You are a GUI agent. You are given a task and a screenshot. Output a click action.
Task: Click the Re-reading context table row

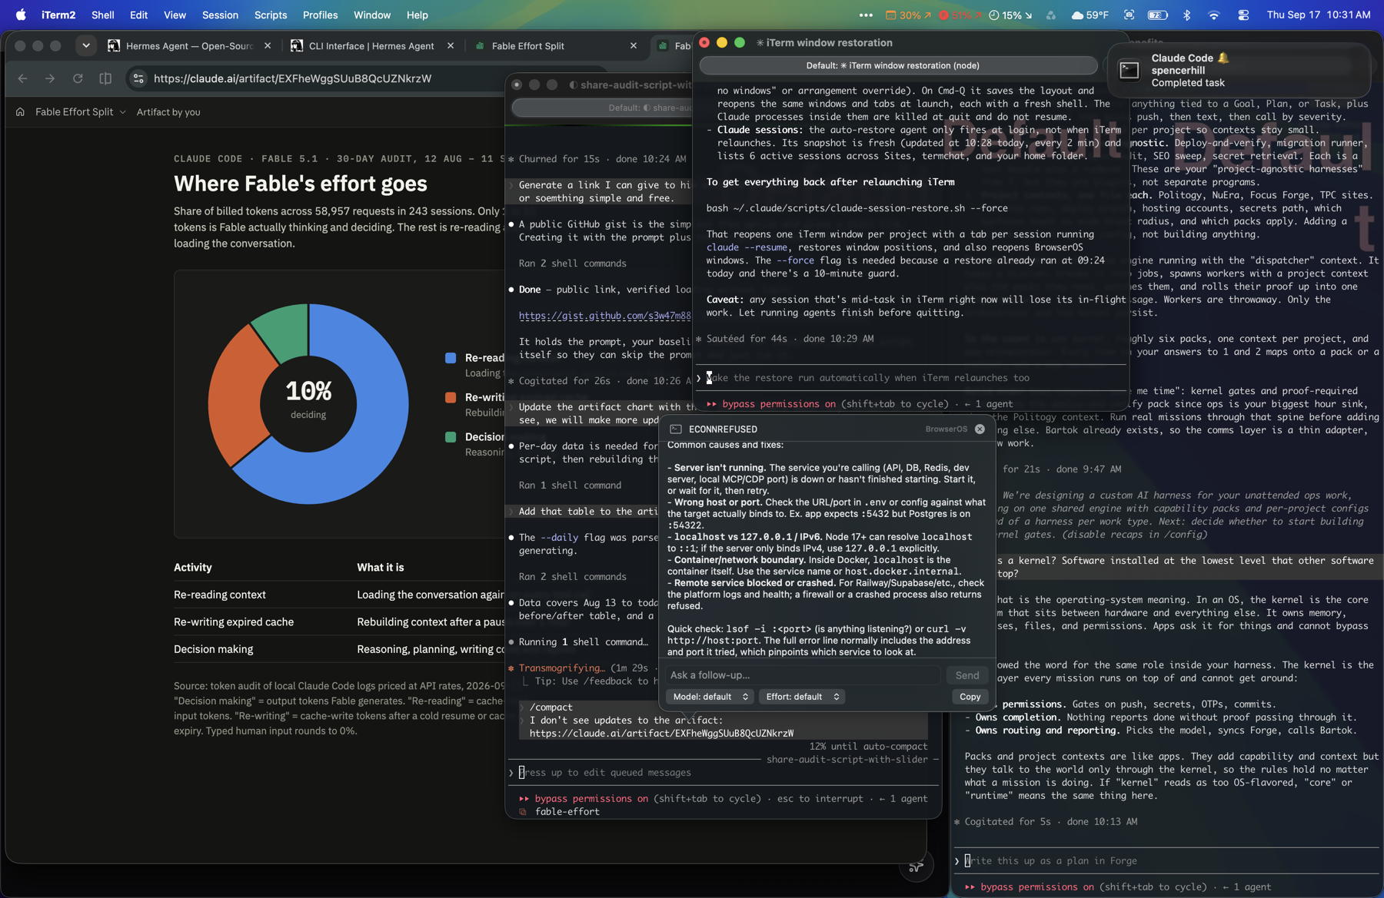339,595
